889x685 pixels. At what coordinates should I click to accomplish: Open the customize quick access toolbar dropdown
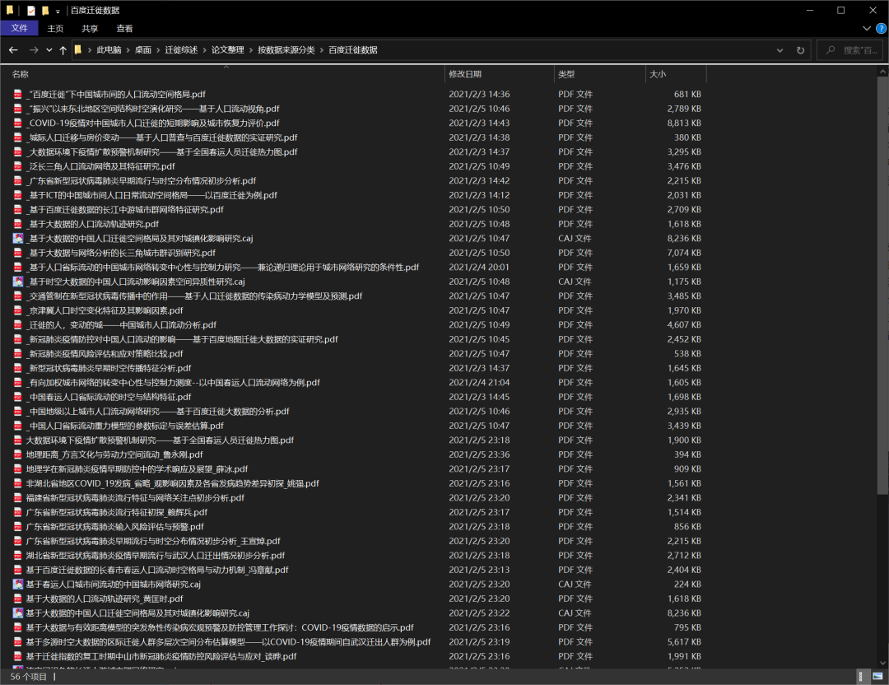[58, 11]
